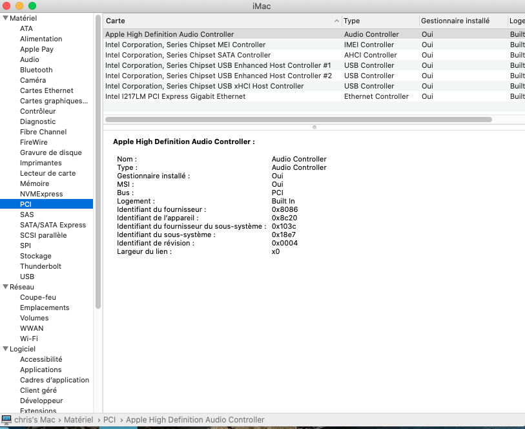Click PCI in the path bar
This screenshot has height=429, width=525.
click(109, 419)
